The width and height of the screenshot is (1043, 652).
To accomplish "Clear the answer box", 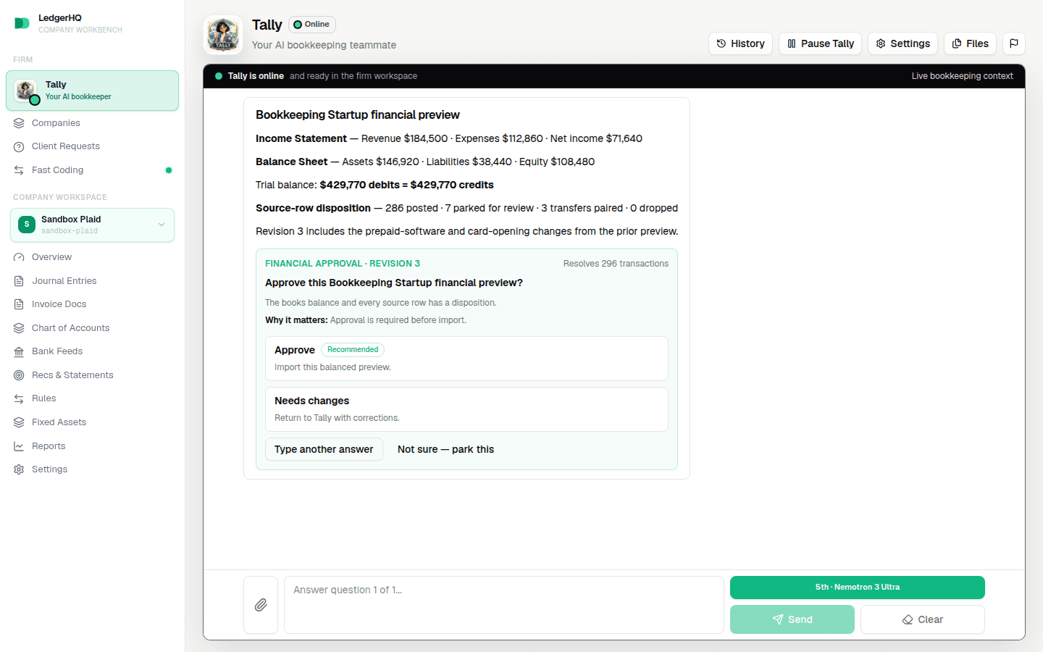I will (x=923, y=619).
